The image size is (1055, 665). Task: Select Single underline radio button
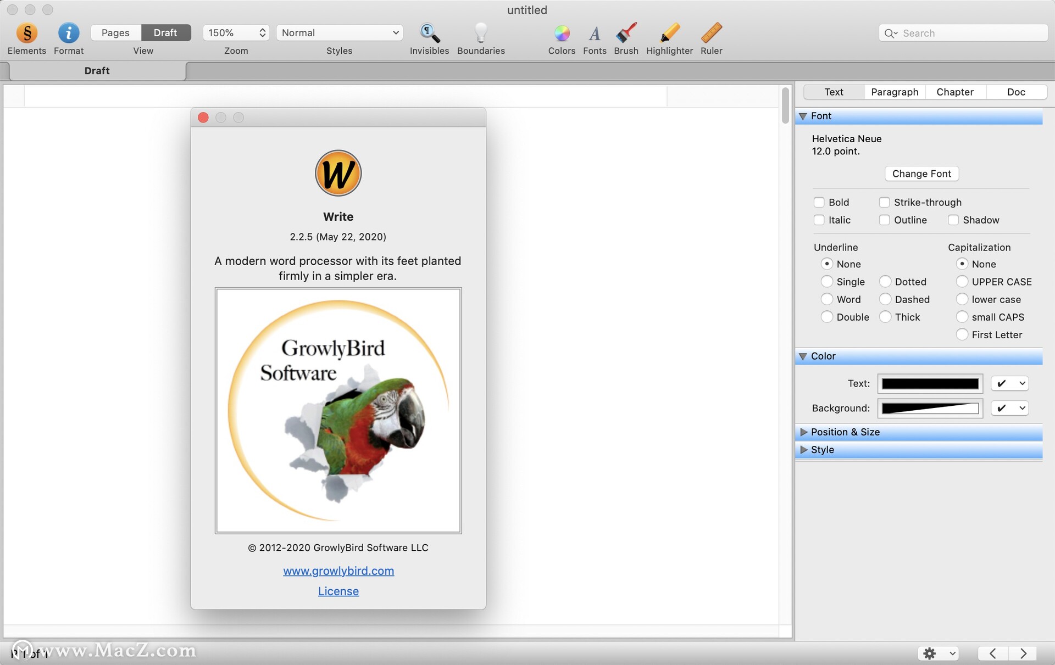(826, 282)
